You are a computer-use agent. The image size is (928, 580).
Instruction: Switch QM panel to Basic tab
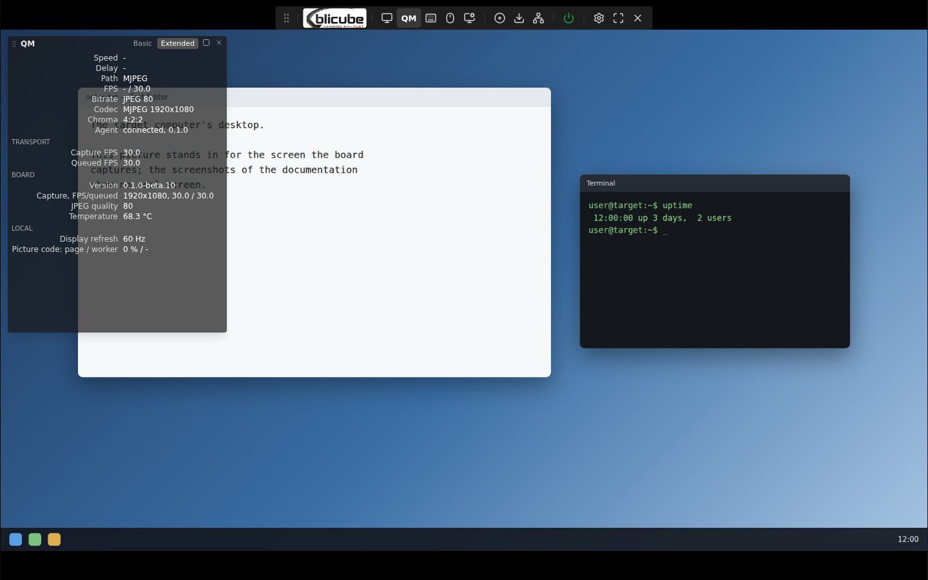[x=142, y=43]
